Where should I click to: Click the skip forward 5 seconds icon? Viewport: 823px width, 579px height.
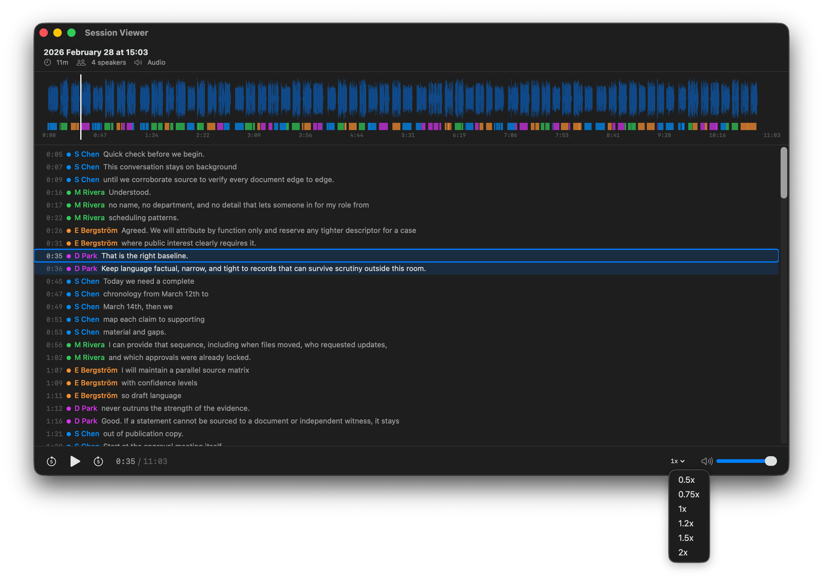click(98, 461)
